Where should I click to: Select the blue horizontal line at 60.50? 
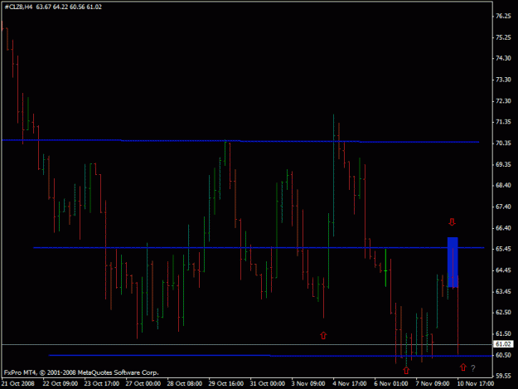click(270, 356)
